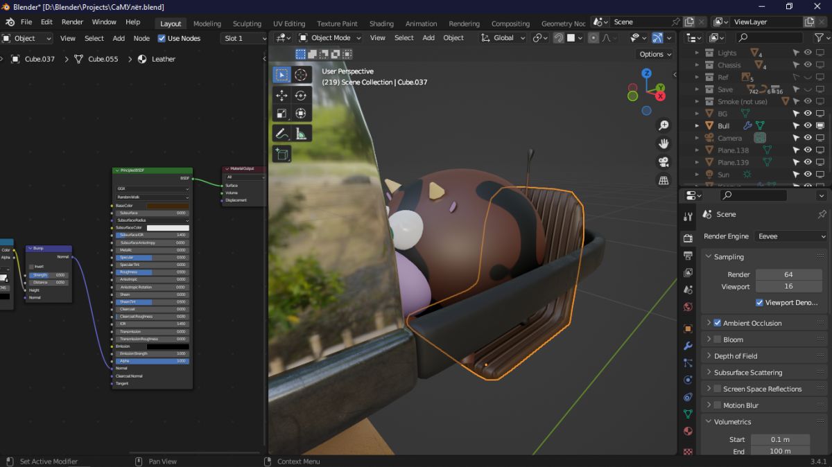
Task: Open the Slot 1 material dropdown
Action: [x=243, y=38]
